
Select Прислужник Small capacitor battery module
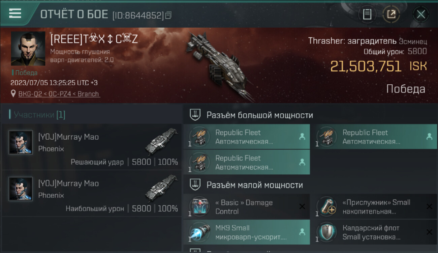374,206
